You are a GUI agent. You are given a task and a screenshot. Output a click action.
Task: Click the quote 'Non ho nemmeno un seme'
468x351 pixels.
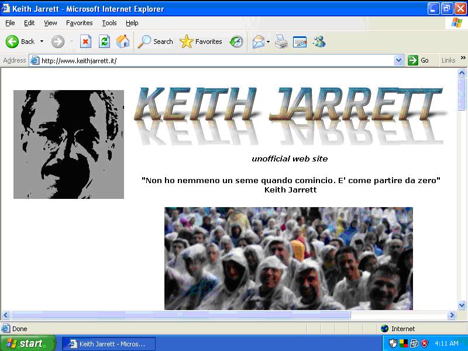(291, 180)
